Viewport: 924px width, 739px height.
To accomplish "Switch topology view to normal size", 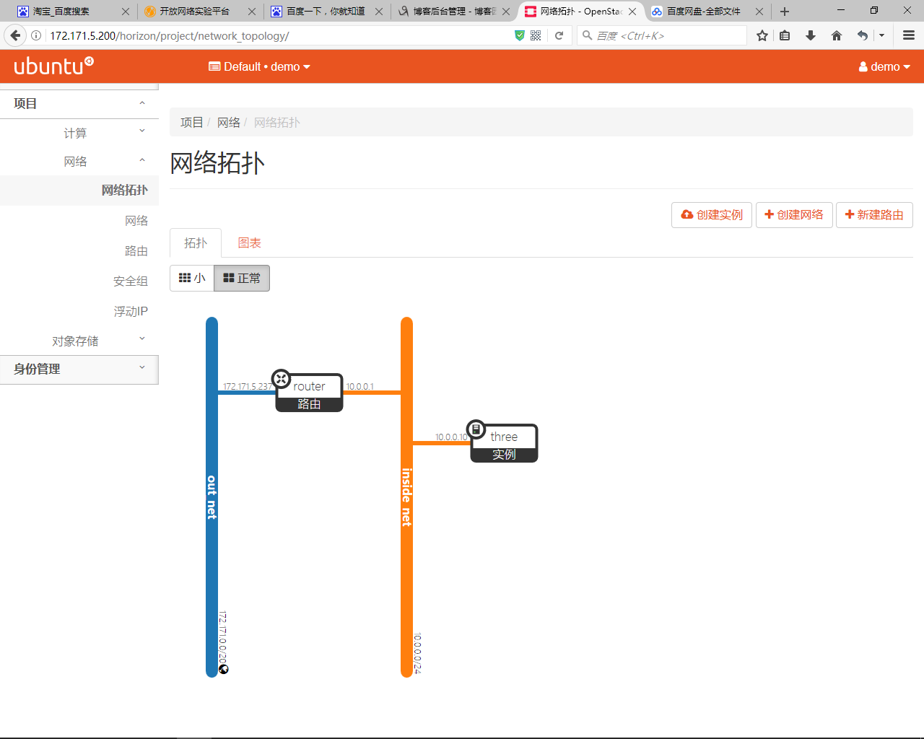I will pyautogui.click(x=242, y=278).
